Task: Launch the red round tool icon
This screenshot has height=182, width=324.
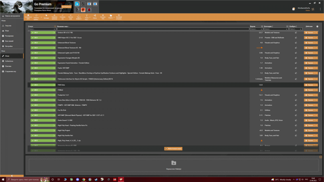Action: (x=89, y=10)
